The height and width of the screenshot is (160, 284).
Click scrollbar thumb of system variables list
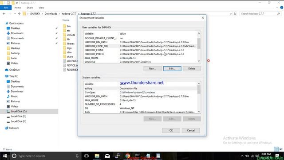coord(199,89)
